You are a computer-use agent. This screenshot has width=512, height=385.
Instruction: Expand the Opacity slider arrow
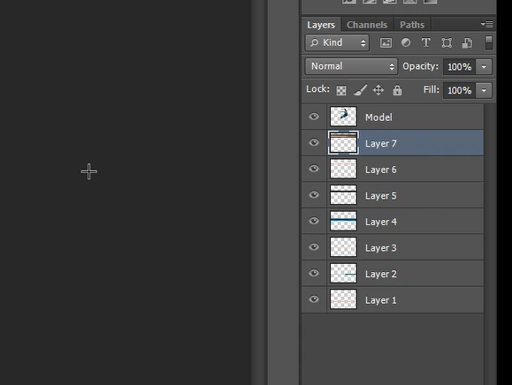[x=484, y=67]
